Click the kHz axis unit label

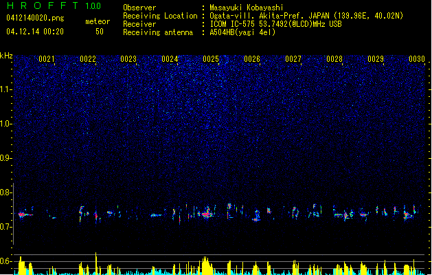point(6,56)
